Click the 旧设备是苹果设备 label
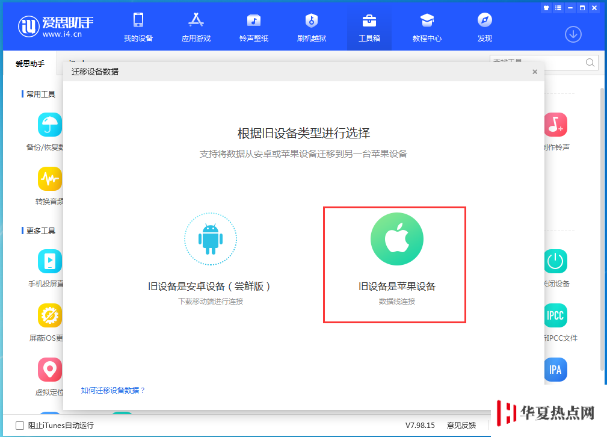The height and width of the screenshot is (437, 607). [x=397, y=287]
